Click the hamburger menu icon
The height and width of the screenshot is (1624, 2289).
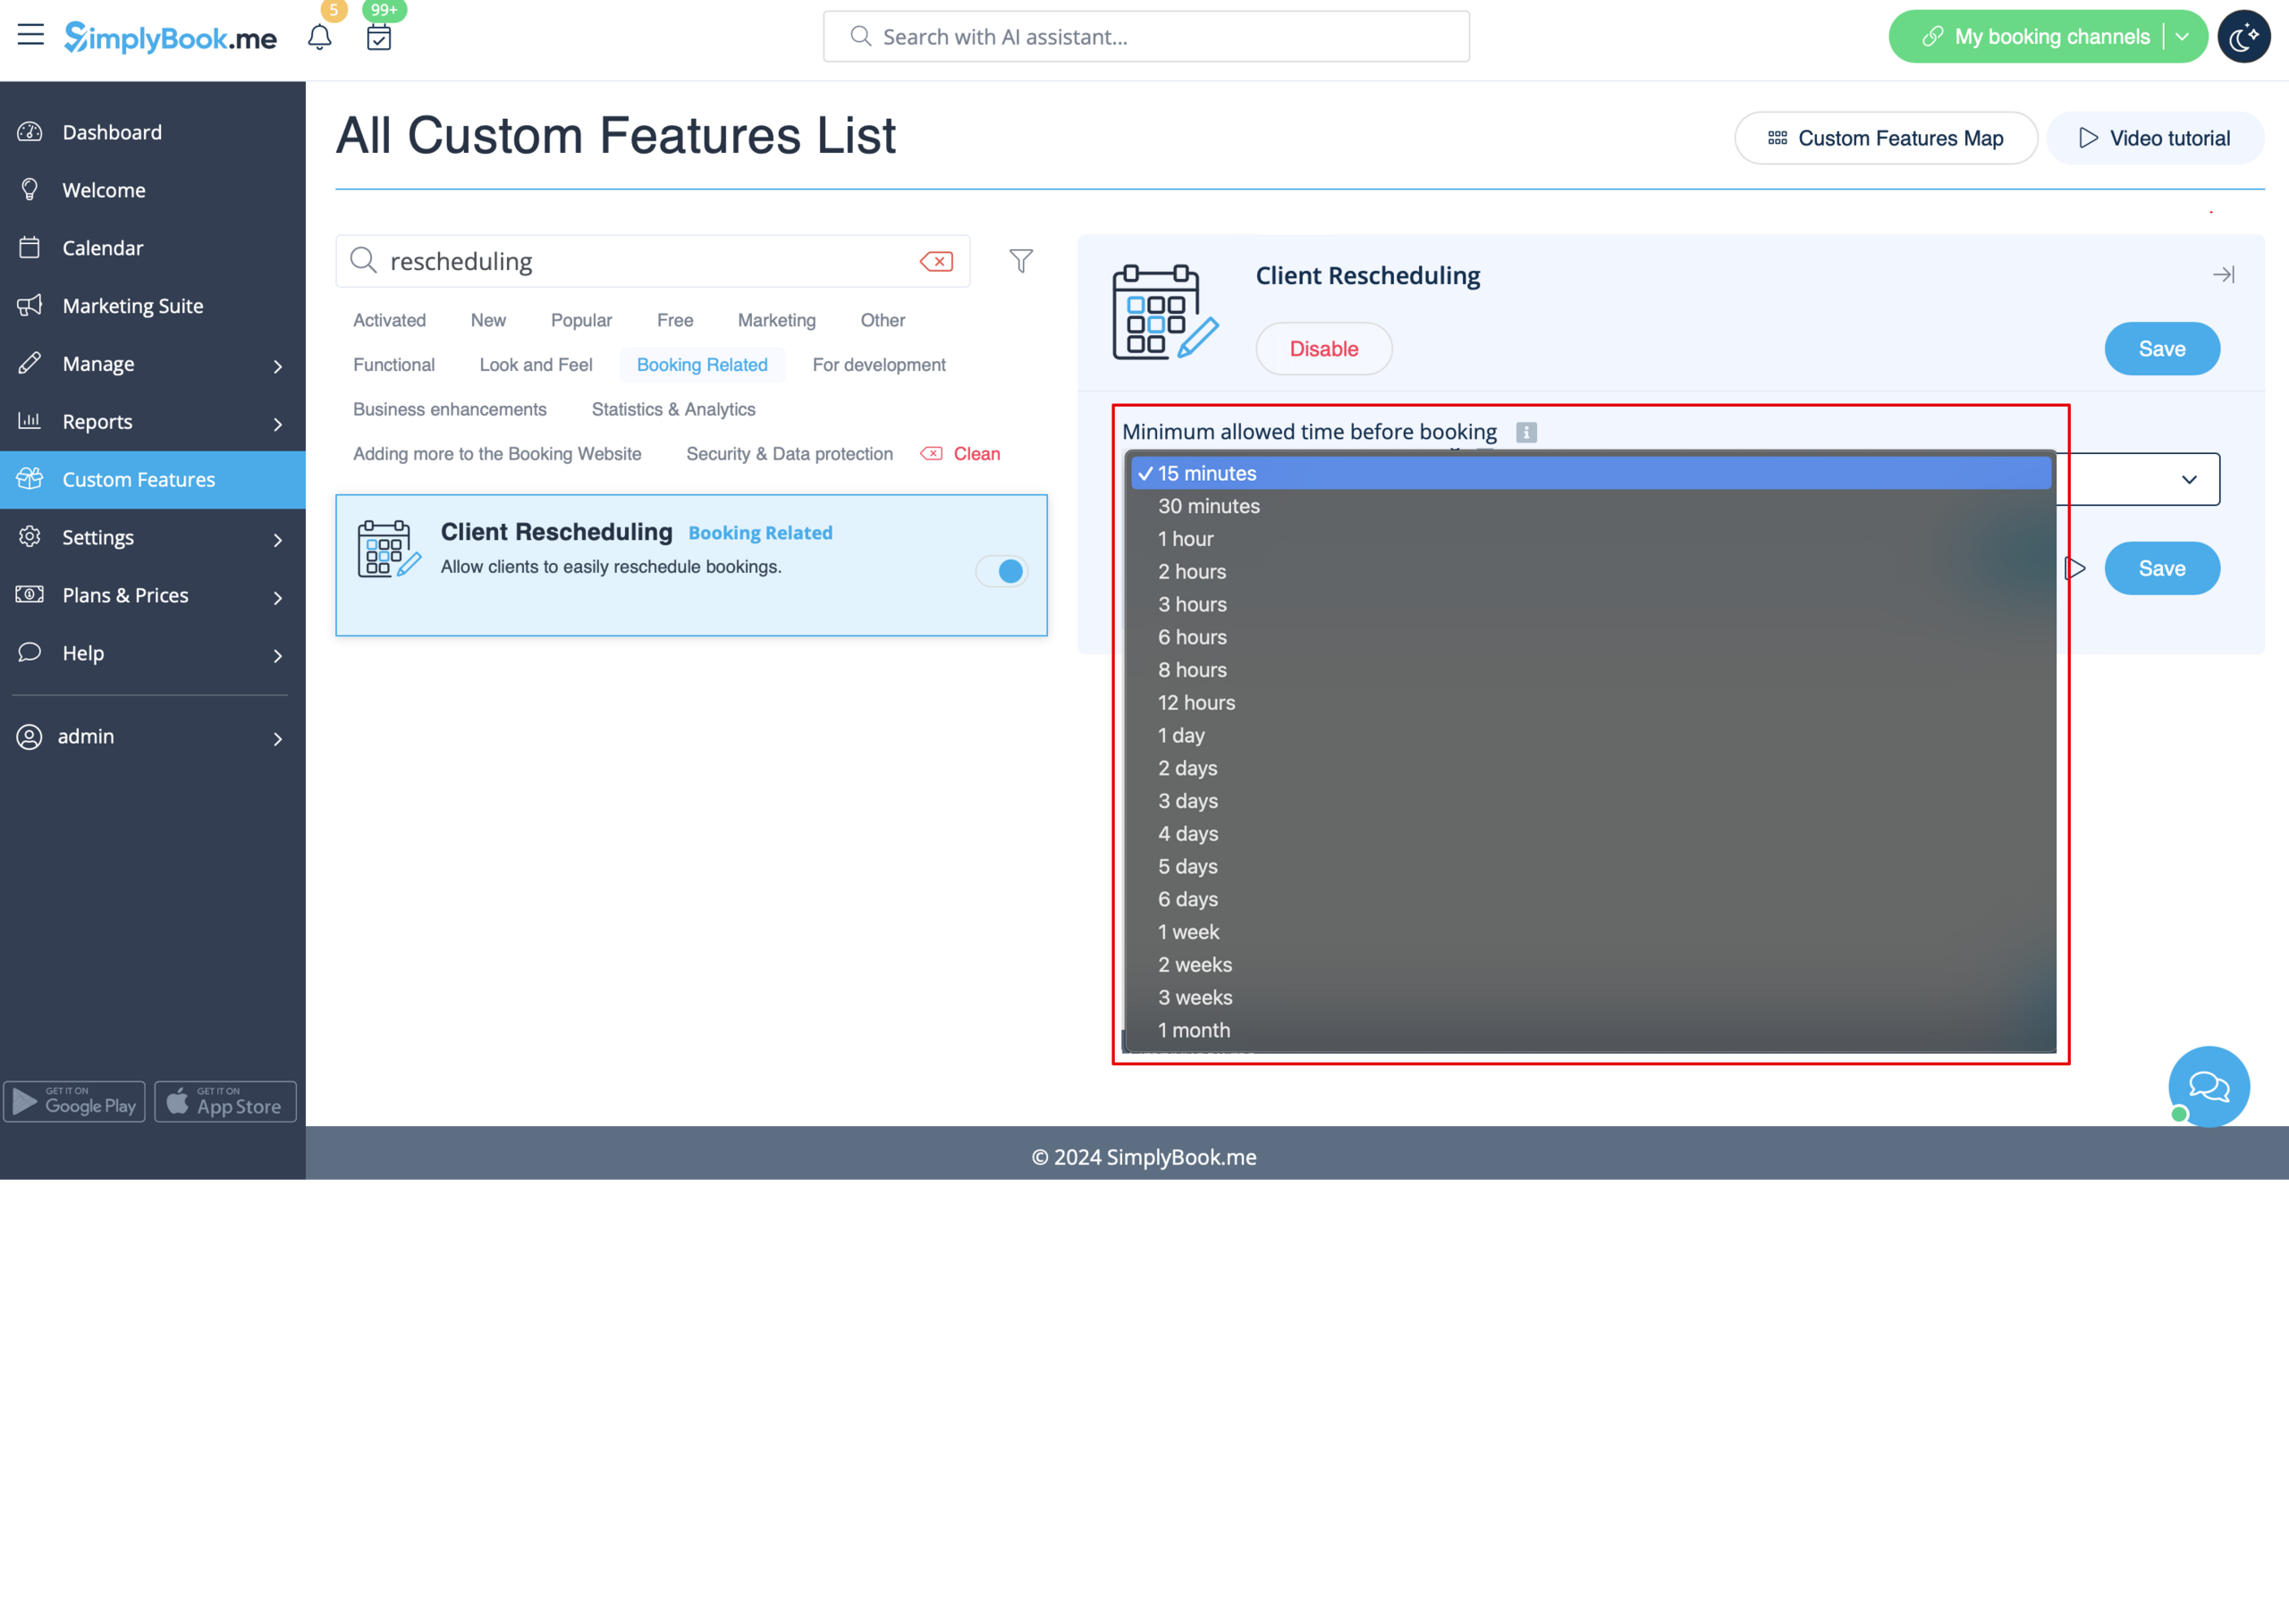[x=30, y=35]
